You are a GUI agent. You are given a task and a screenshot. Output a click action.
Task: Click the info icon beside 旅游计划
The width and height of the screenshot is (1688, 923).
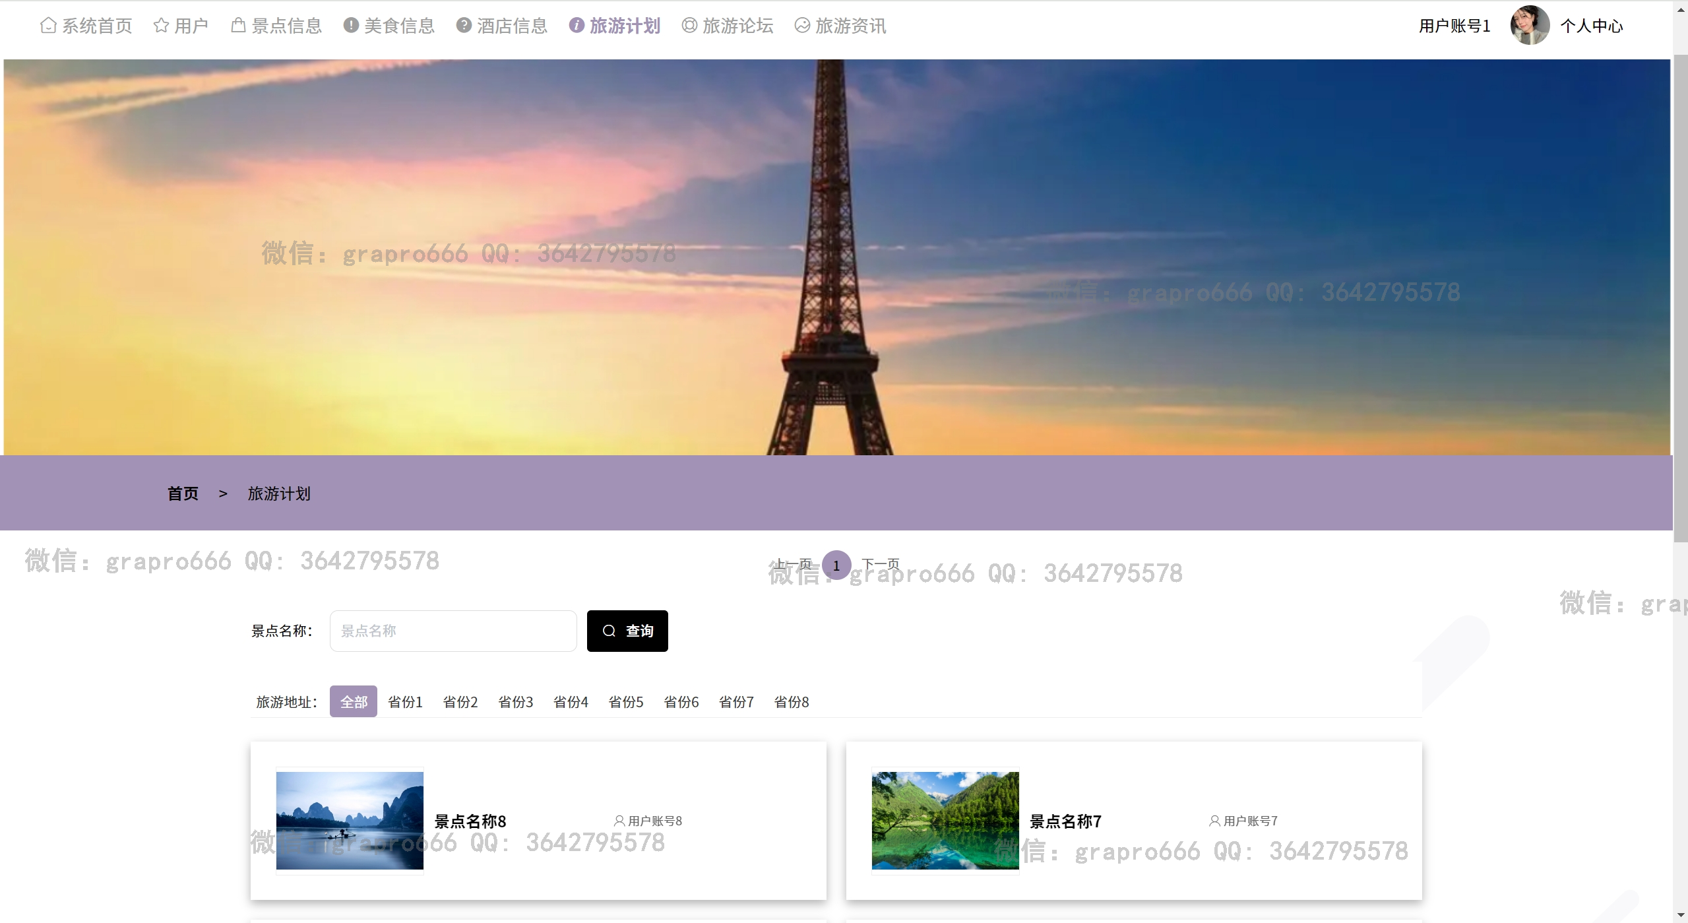(x=577, y=26)
